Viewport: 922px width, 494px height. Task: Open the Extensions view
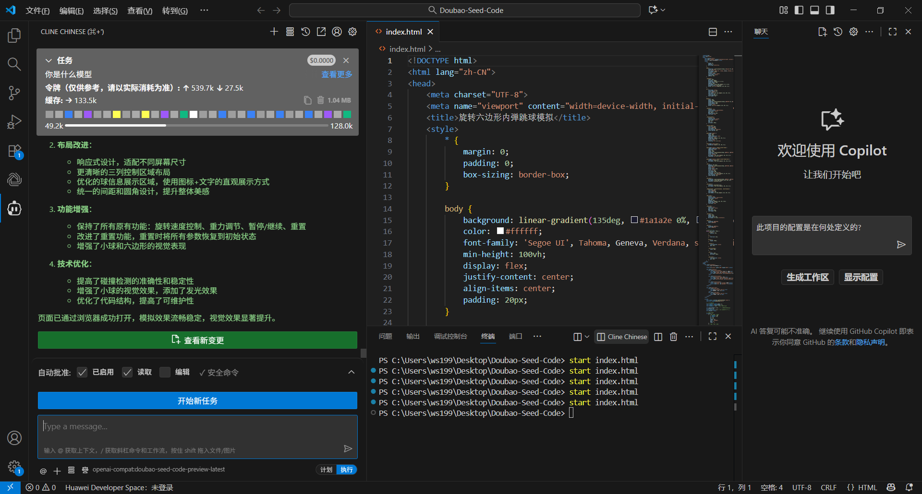coord(14,151)
